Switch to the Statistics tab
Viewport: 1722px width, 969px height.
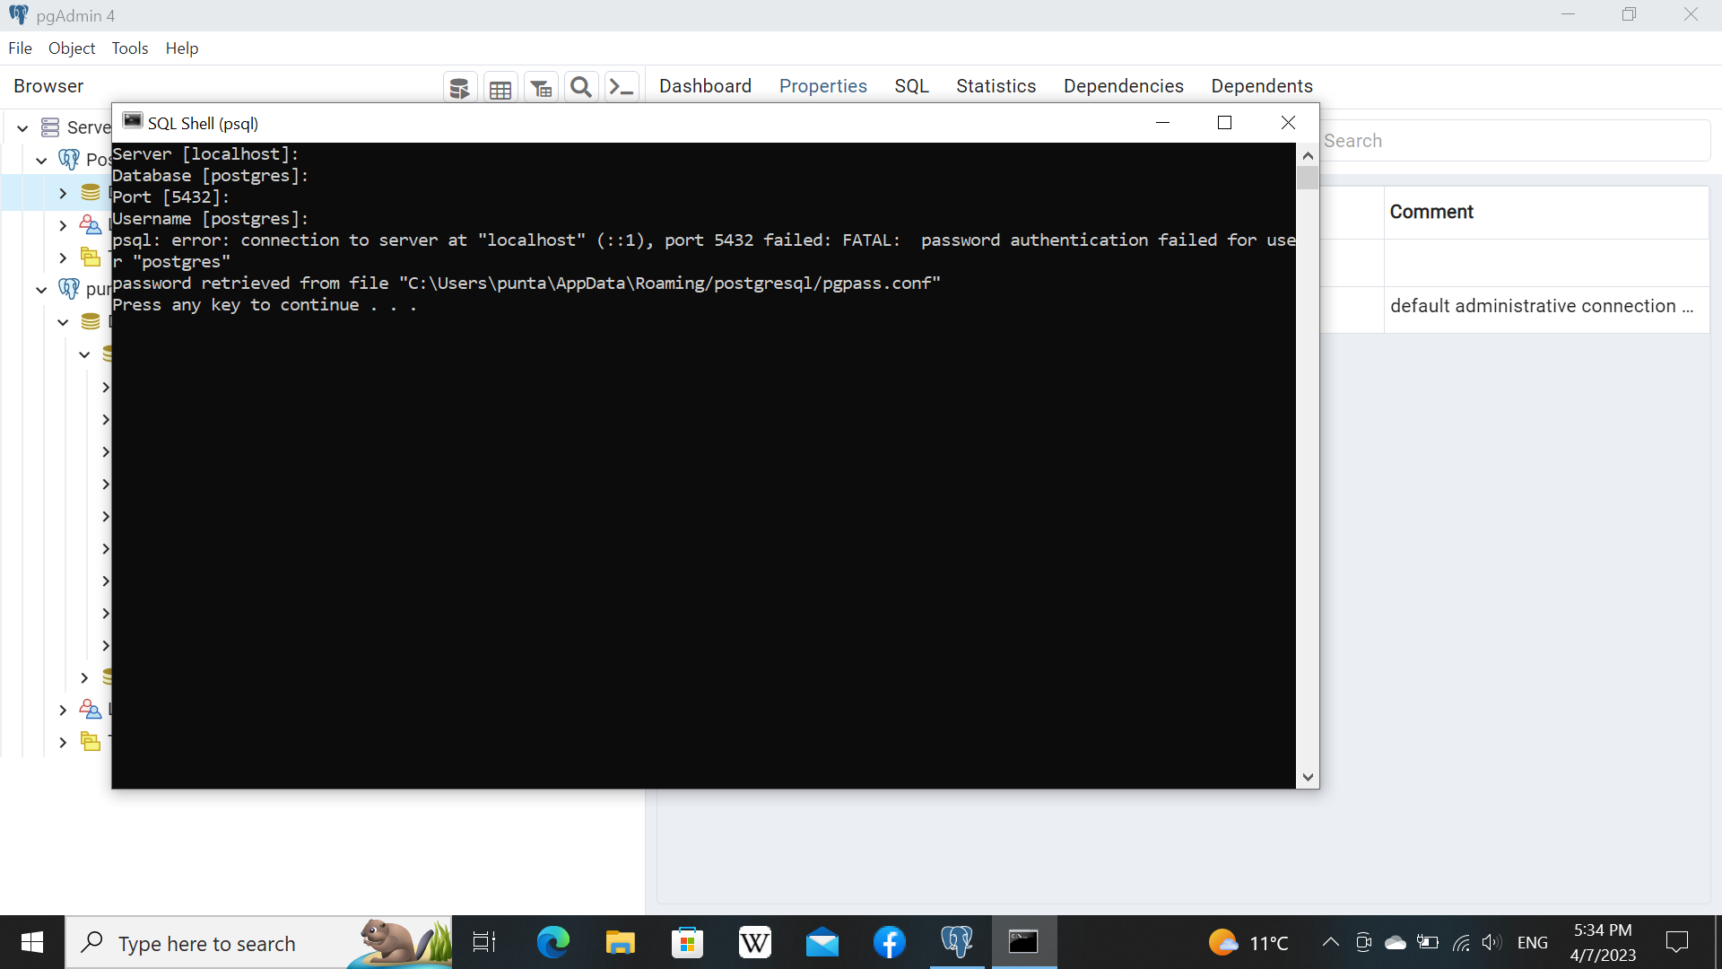(996, 86)
